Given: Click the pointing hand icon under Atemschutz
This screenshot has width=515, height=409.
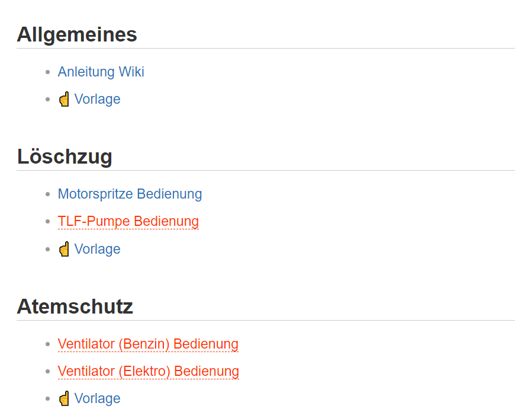Looking at the screenshot, I should (x=64, y=398).
